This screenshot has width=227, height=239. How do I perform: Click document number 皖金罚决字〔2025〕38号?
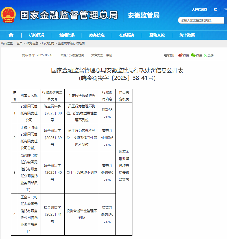[x=53, y=113]
